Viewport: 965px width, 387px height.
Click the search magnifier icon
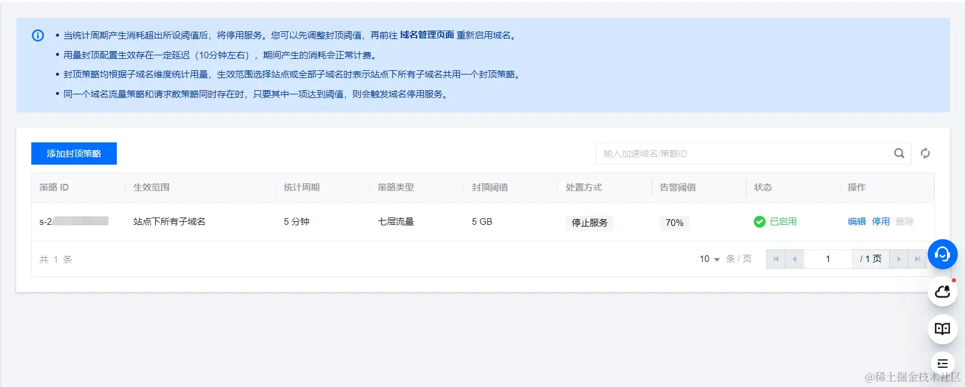point(899,153)
